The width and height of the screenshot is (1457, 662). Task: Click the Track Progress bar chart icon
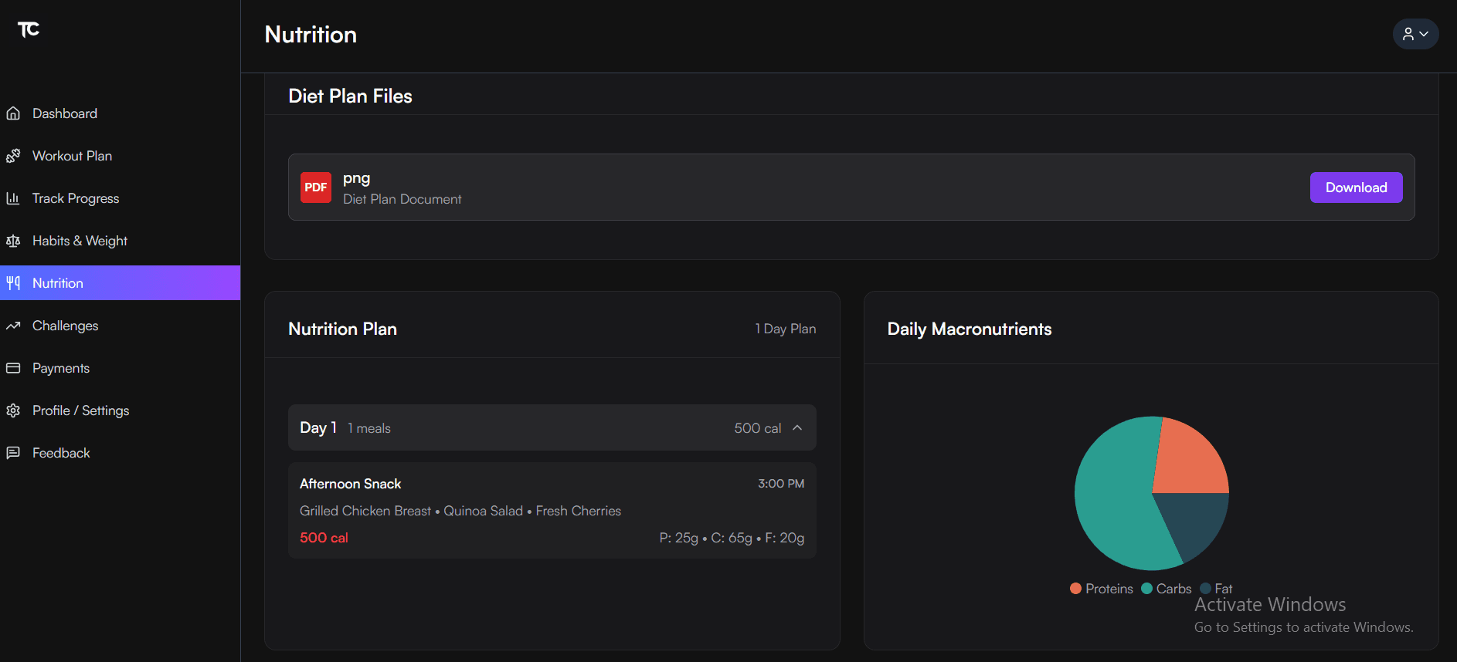pos(13,198)
